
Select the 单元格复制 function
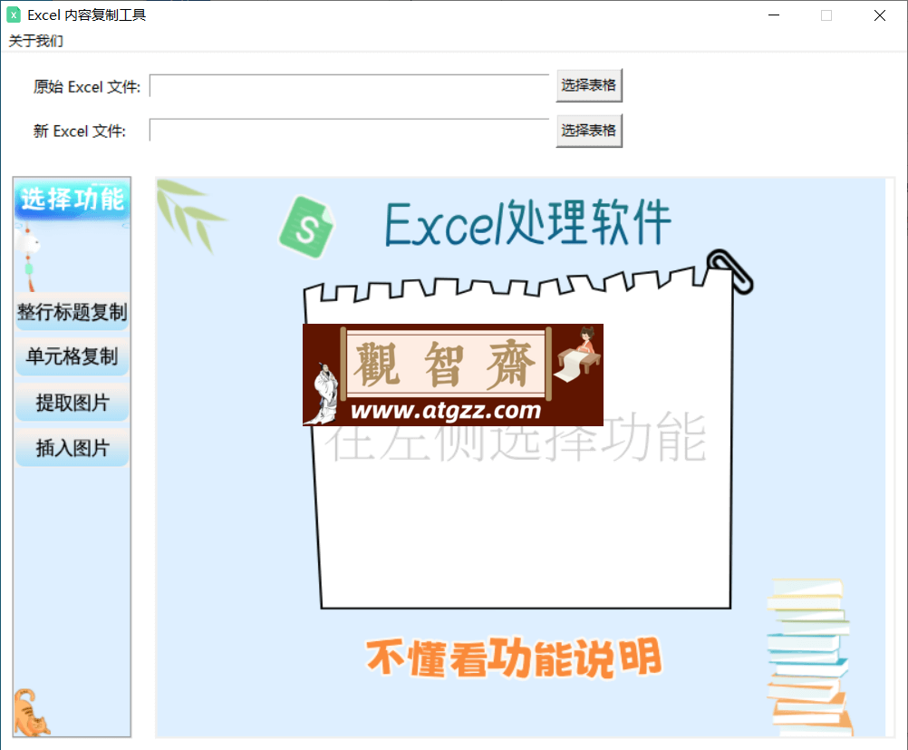pos(72,356)
